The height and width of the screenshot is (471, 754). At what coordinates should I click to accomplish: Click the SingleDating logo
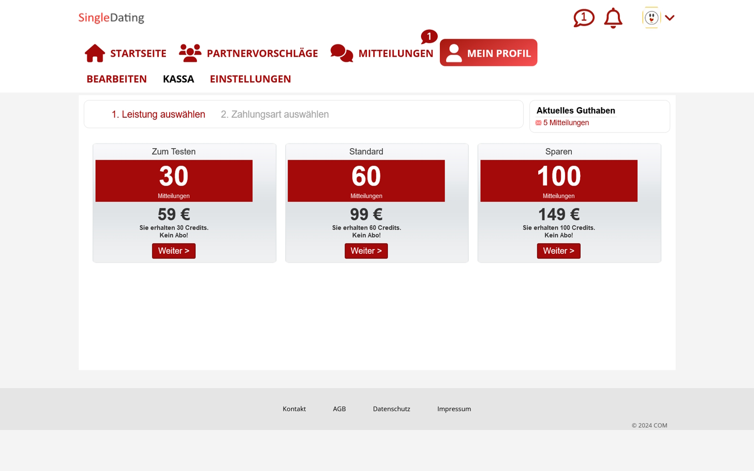111,17
